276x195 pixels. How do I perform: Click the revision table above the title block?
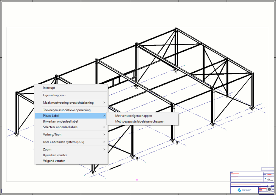pyautogui.click(x=268, y=169)
